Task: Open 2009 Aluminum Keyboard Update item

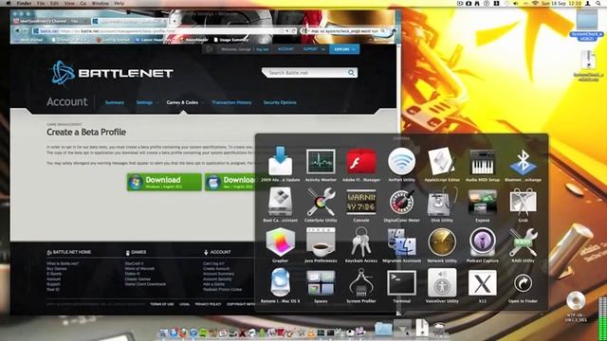Action: pos(281,162)
